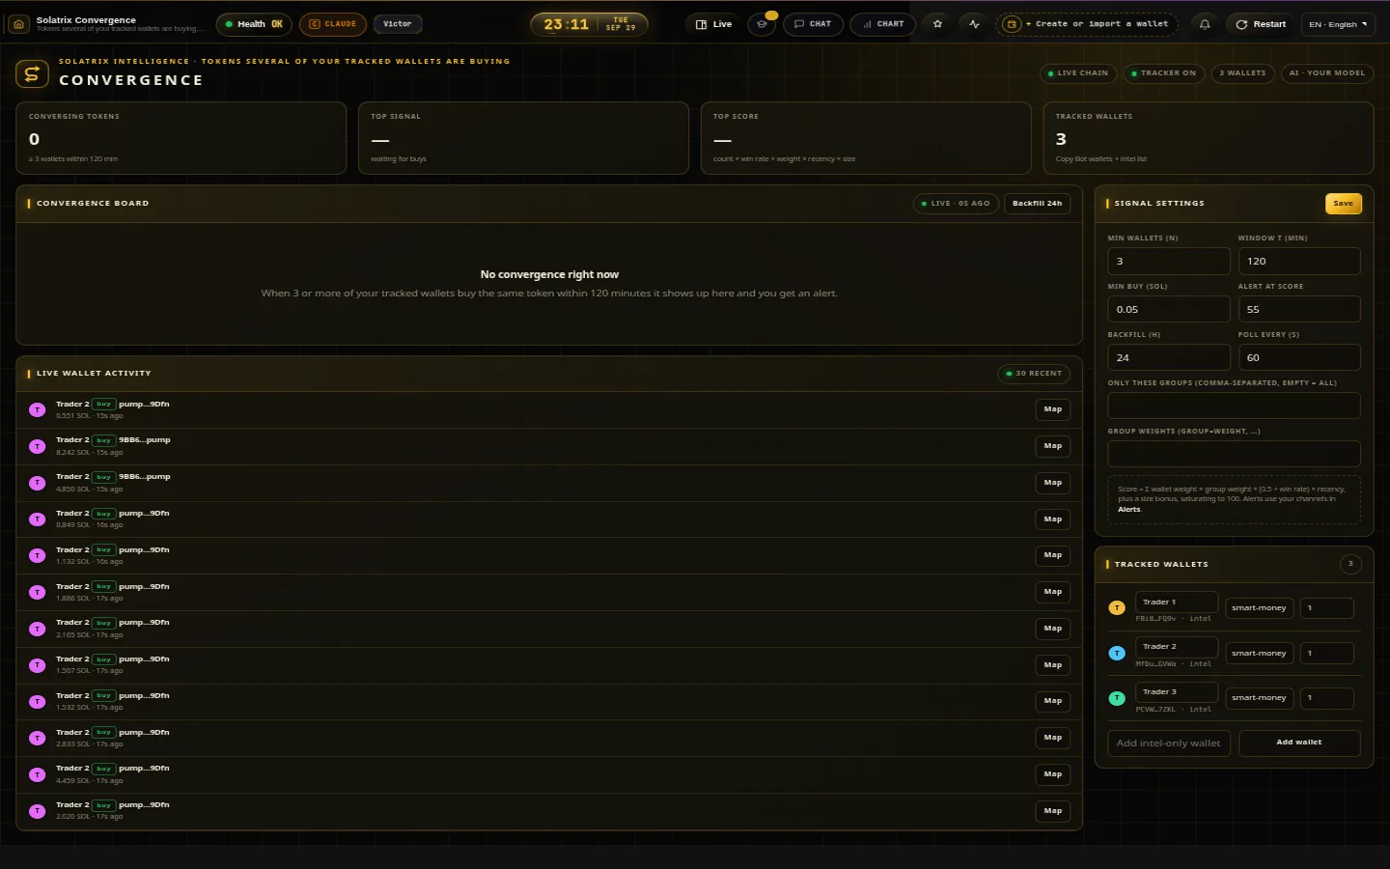Image resolution: width=1390 pixels, height=869 pixels.
Task: Open the EN English language dropdown
Action: [1338, 24]
